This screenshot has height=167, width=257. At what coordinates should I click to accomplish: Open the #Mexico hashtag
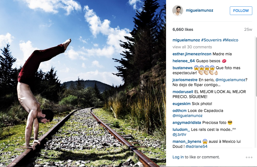(230, 40)
